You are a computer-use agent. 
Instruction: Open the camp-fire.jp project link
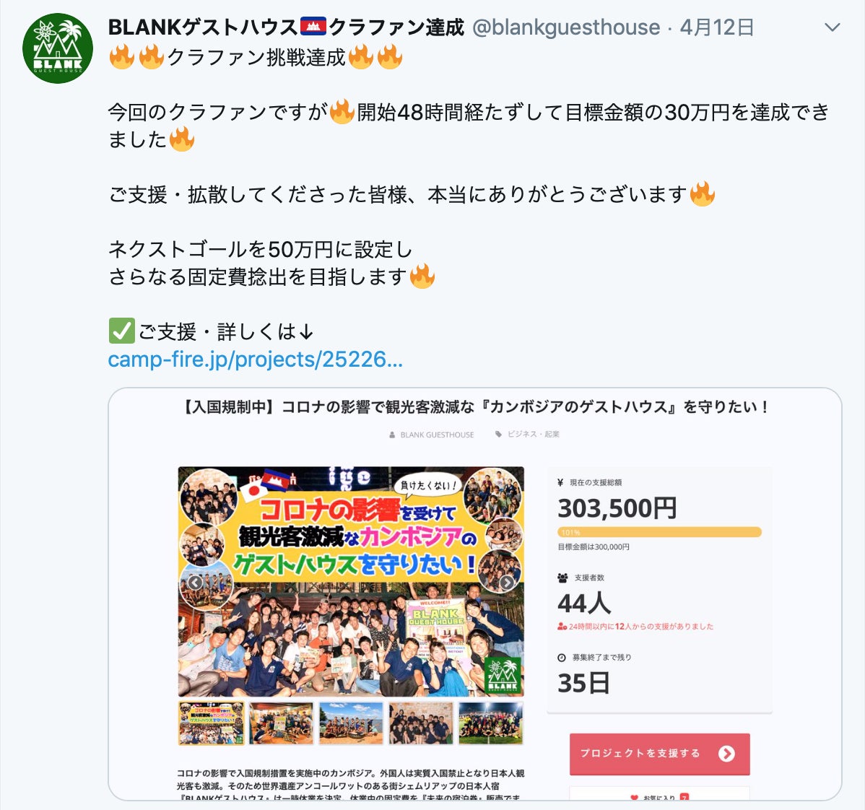click(x=256, y=360)
